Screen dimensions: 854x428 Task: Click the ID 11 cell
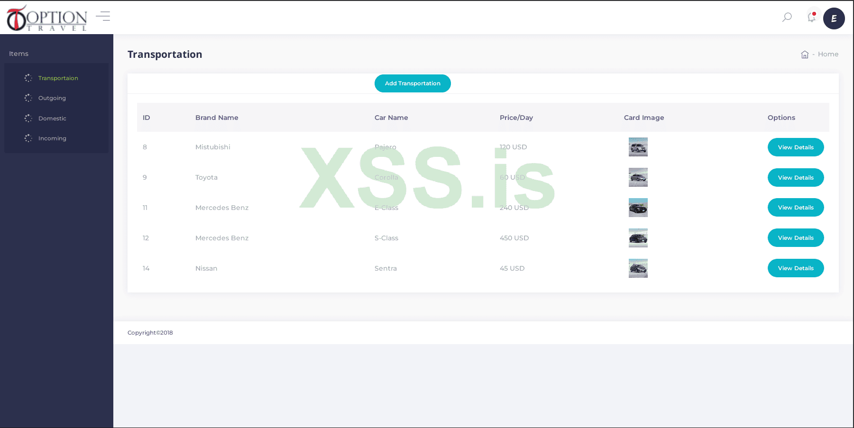point(145,208)
